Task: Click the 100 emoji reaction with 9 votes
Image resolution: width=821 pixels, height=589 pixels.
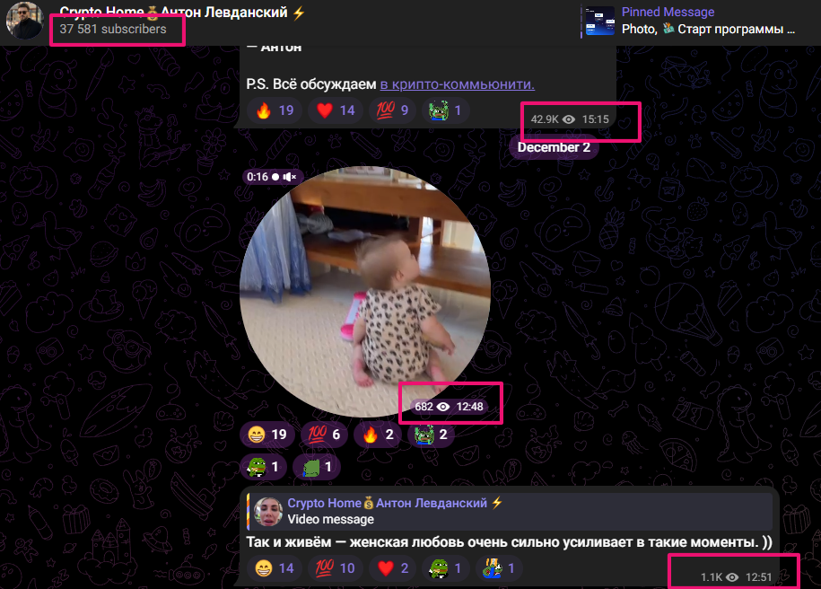Action: [392, 110]
